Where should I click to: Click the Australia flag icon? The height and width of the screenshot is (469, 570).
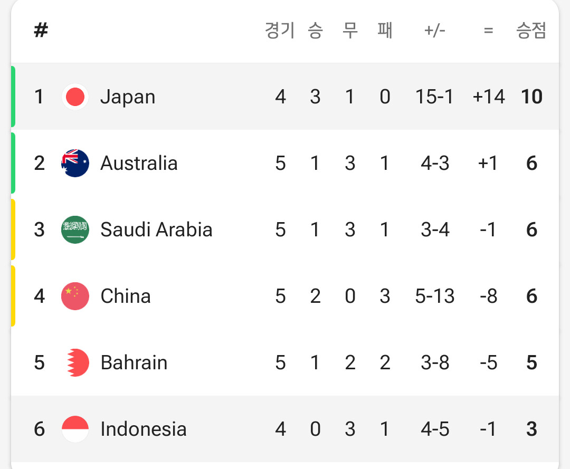coord(75,163)
